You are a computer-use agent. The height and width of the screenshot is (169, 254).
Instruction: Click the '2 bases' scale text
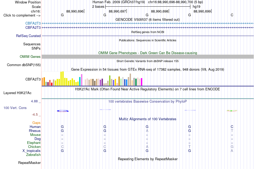[98, 7]
